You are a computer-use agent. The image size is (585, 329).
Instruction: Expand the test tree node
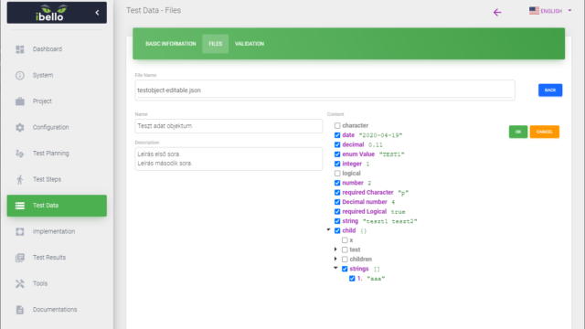335,249
